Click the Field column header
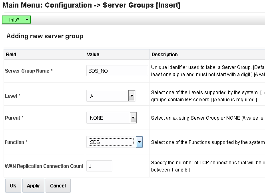This screenshot has width=265, height=193. pos(11,54)
